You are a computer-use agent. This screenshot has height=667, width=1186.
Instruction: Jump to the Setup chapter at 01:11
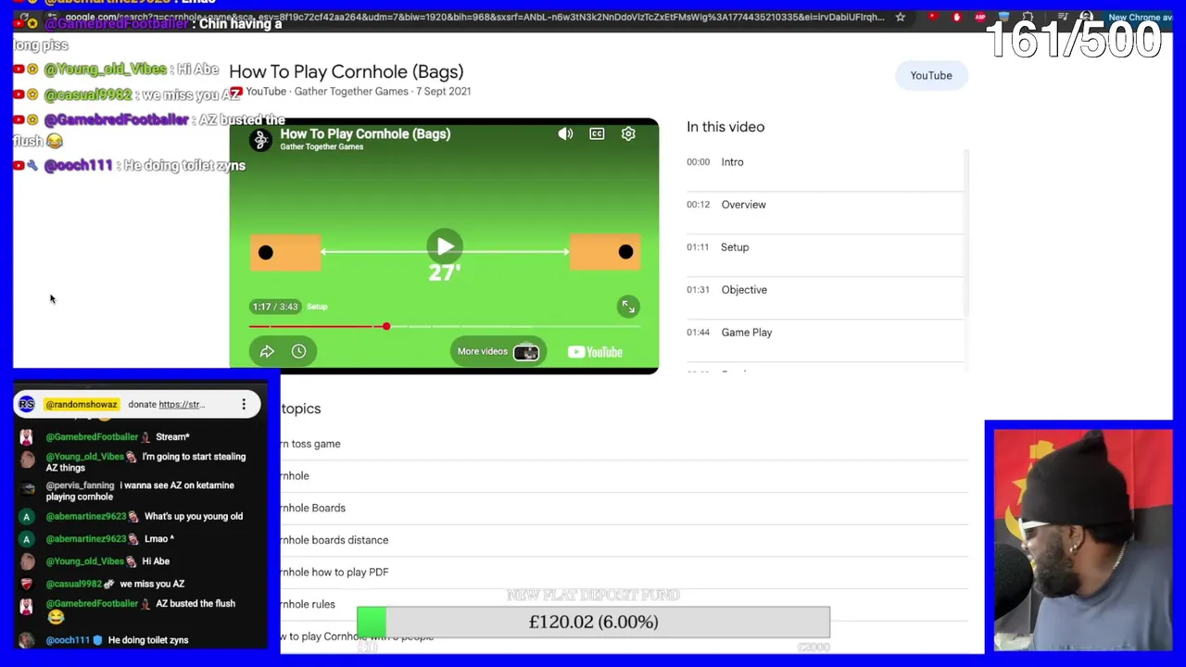click(825, 247)
